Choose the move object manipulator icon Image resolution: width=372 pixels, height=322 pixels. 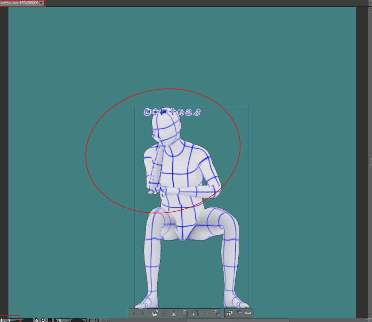(x=172, y=112)
